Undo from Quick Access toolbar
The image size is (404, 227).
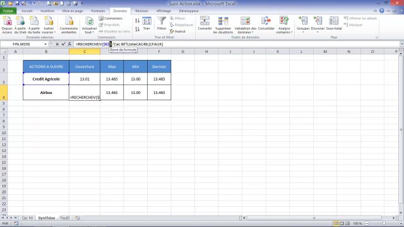tap(30, 3)
